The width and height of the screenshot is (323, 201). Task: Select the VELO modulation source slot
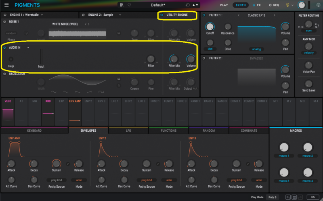pyautogui.click(x=8, y=112)
